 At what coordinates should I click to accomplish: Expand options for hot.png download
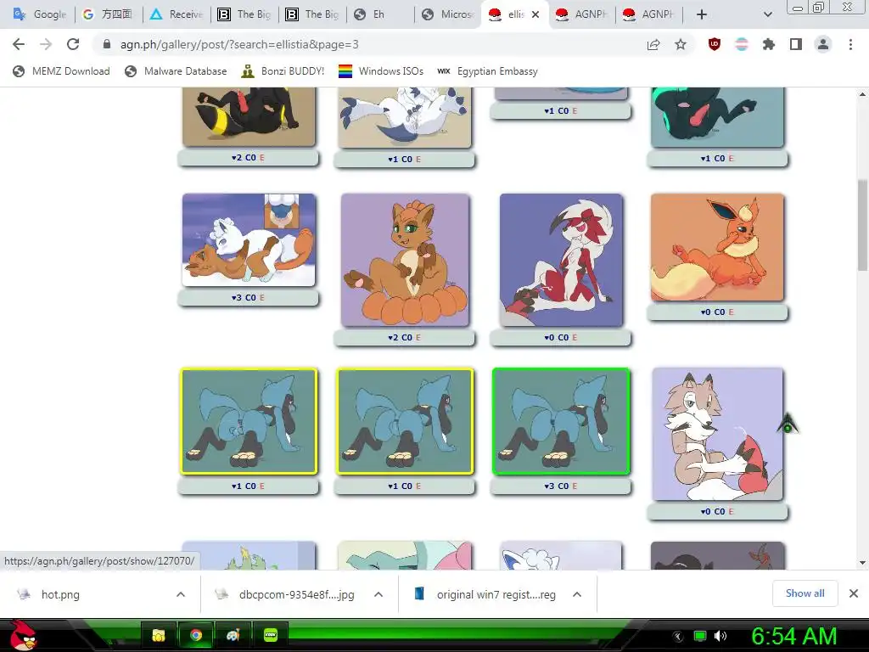tap(181, 594)
